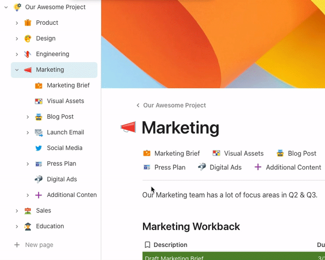
Task: Open Digital Ads link in page content
Action: pos(225,167)
